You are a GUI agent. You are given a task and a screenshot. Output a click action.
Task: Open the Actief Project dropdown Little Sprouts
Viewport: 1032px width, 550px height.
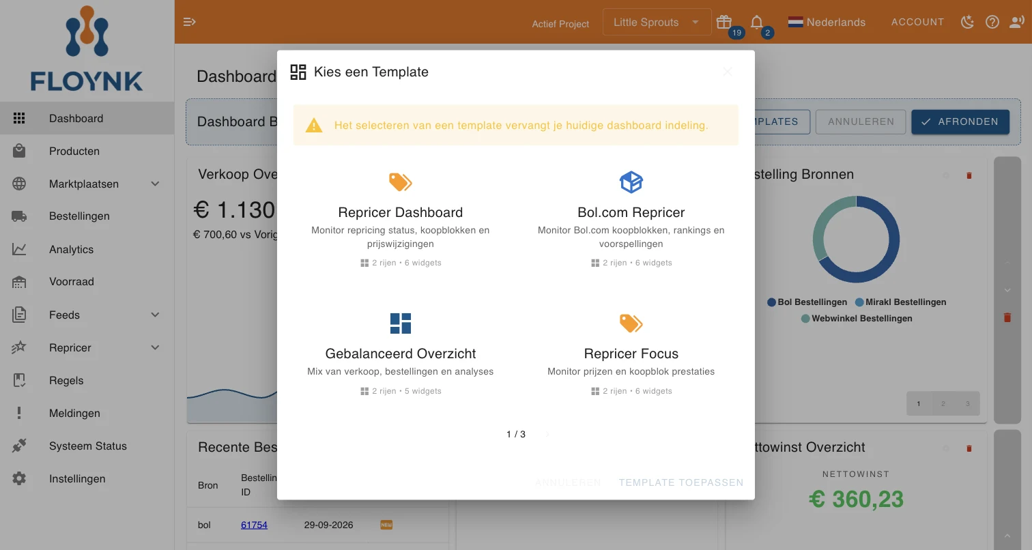[x=657, y=22]
